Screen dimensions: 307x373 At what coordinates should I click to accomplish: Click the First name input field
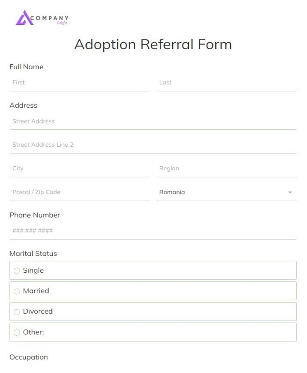79,82
